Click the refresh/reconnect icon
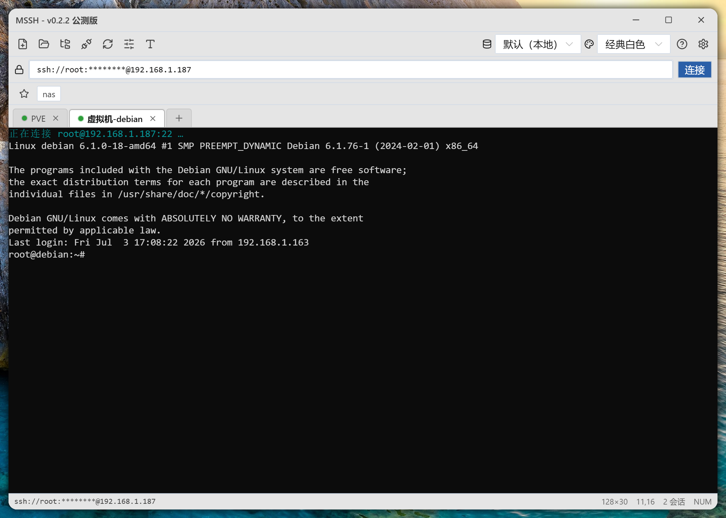Image resolution: width=726 pixels, height=518 pixels. point(108,44)
